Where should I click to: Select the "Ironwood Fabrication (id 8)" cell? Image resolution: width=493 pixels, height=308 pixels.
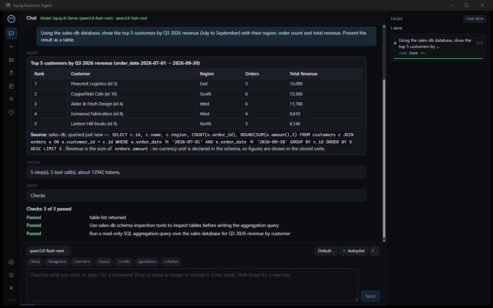(132, 114)
